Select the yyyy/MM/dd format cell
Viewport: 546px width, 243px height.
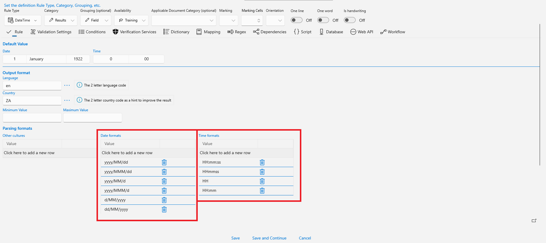click(x=130, y=162)
